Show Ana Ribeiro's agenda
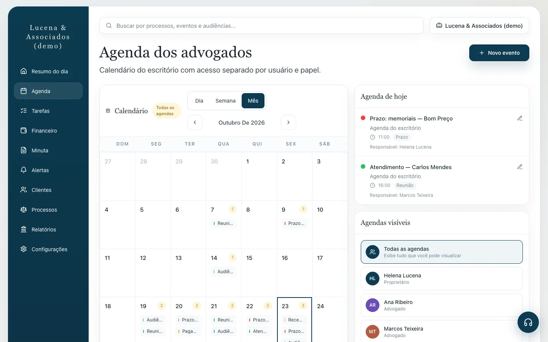 pos(442,305)
